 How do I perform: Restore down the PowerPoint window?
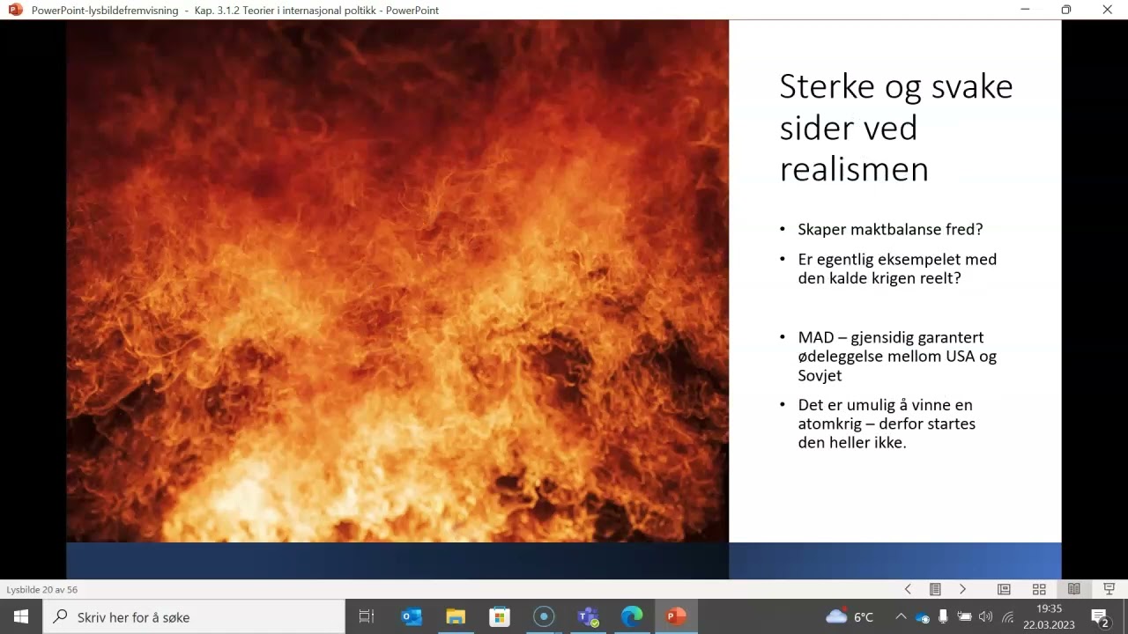point(1066,10)
